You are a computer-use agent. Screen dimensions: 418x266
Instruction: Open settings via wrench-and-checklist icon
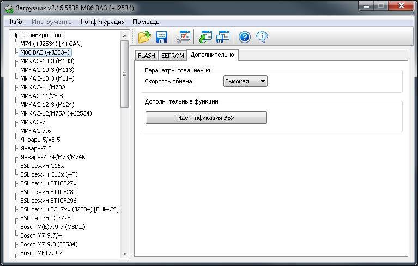point(184,37)
